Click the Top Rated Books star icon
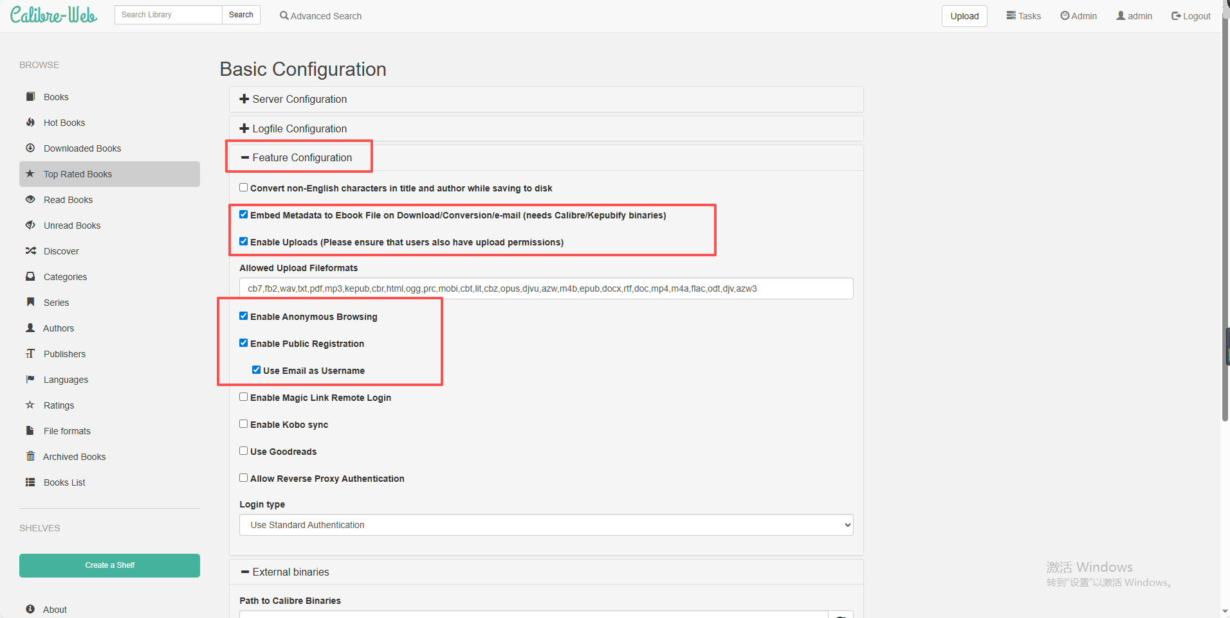The image size is (1230, 618). 30,173
